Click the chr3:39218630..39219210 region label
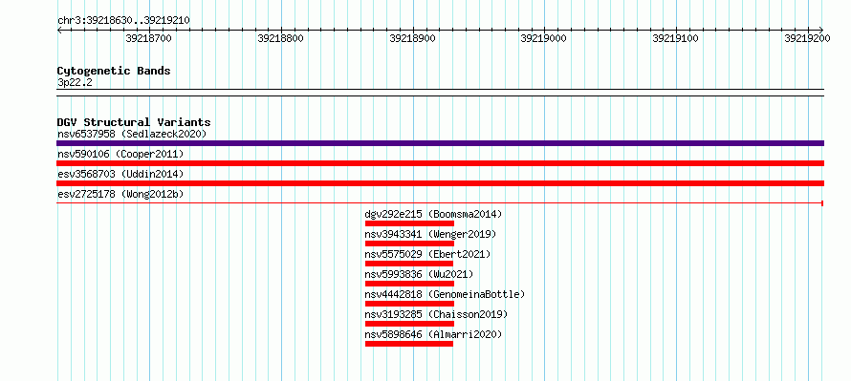 [x=123, y=21]
